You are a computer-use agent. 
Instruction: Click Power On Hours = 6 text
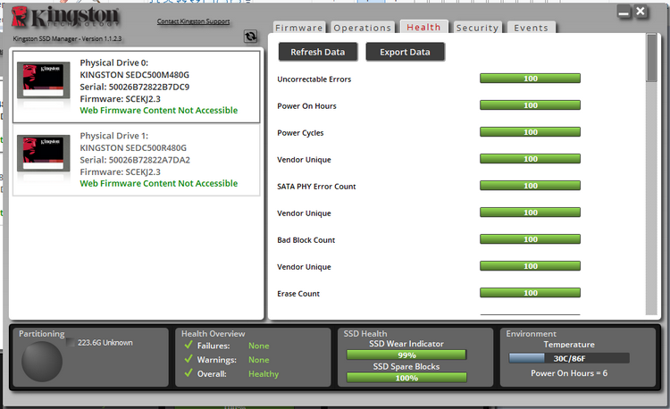569,372
